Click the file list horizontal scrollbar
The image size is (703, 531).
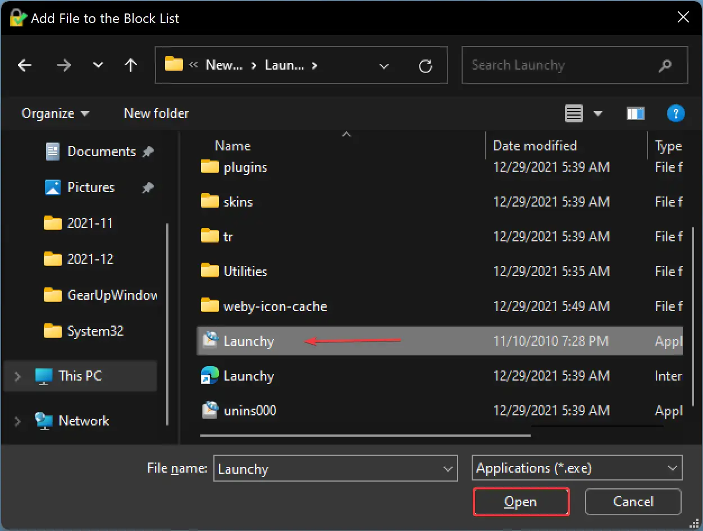[x=365, y=434]
